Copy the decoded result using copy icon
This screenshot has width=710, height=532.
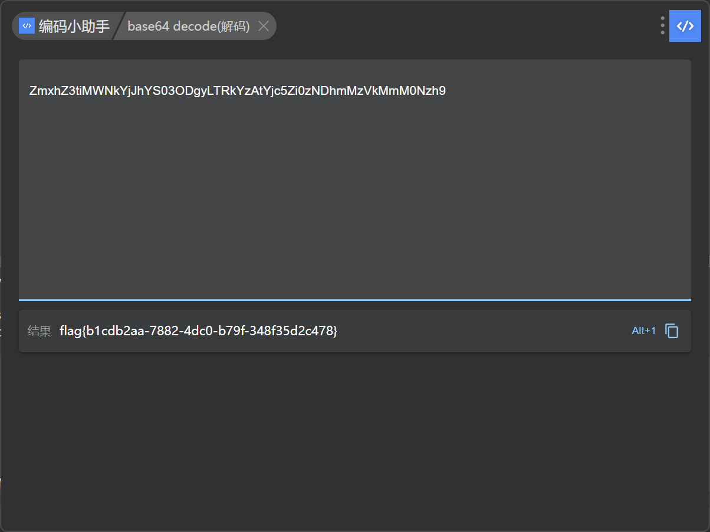(x=672, y=331)
